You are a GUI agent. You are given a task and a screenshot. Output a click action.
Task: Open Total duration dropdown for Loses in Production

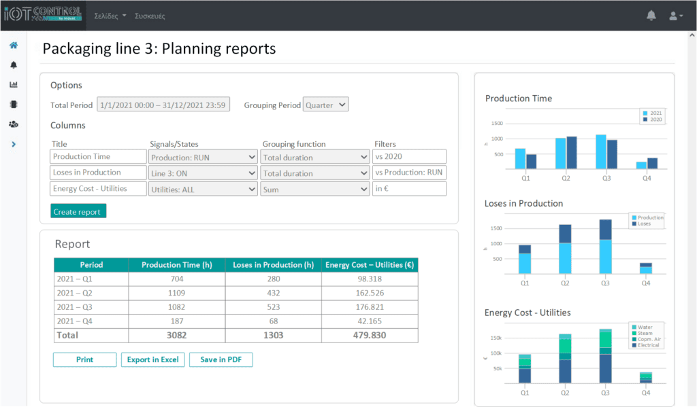314,173
